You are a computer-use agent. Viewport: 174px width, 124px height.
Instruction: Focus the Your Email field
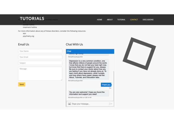click(40, 57)
